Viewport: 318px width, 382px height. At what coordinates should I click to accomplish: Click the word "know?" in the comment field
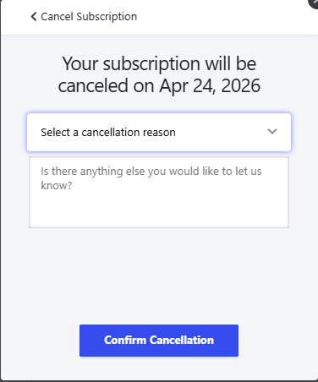pyautogui.click(x=57, y=186)
